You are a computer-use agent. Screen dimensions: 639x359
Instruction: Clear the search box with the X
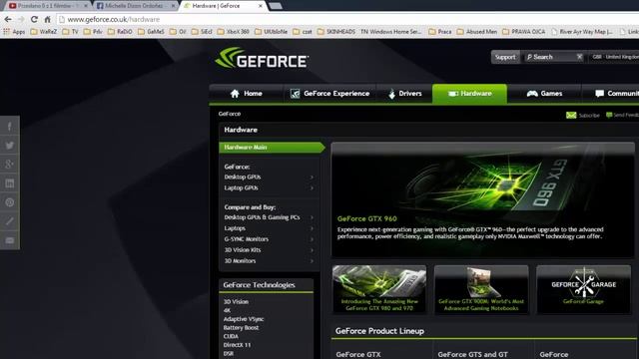point(579,57)
